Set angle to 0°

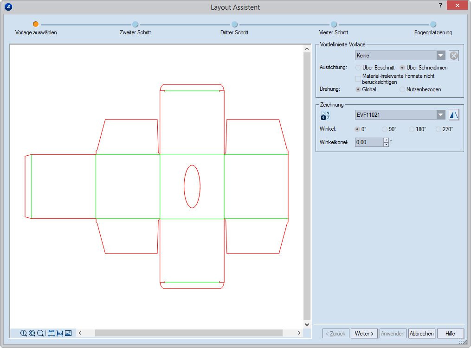click(357, 129)
